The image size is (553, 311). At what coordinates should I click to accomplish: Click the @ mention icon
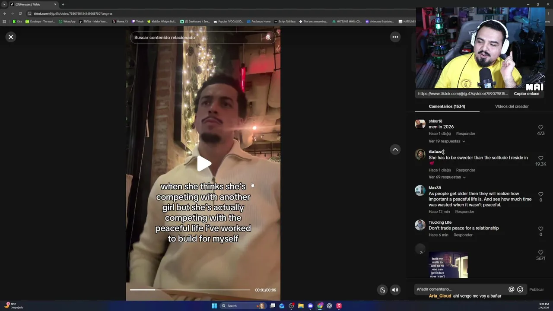click(511, 289)
